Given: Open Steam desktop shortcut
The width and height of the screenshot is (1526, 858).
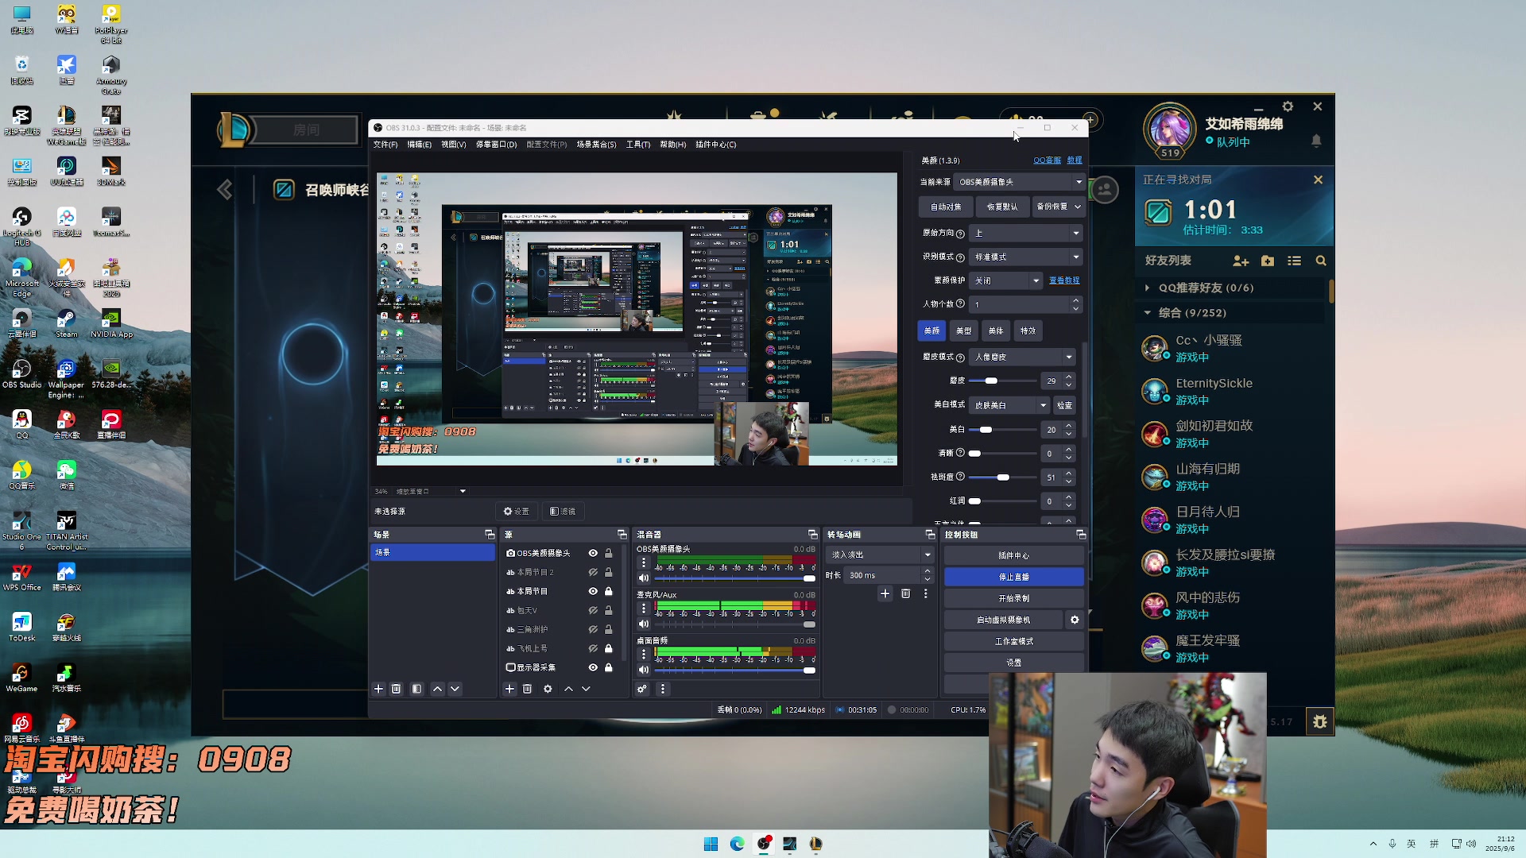Looking at the screenshot, I should coord(67,324).
